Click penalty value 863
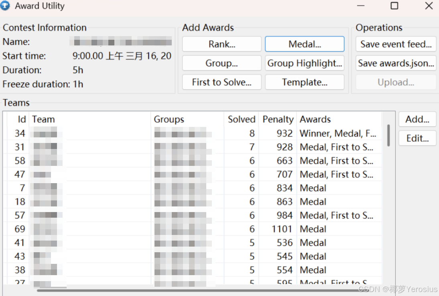This screenshot has height=296, width=439. (x=285, y=202)
